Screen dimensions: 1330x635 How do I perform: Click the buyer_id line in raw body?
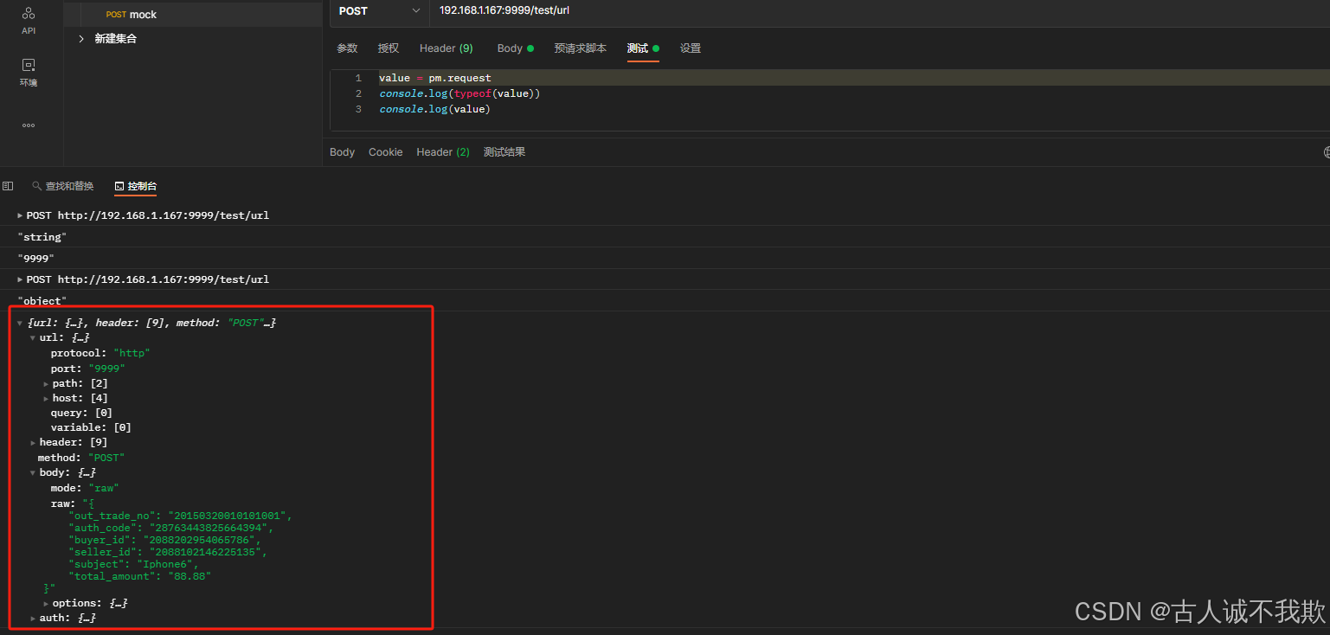pos(164,540)
